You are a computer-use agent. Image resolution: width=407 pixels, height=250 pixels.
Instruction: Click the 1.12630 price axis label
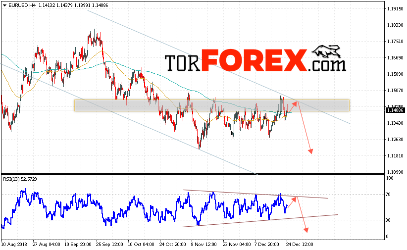coord(395,140)
